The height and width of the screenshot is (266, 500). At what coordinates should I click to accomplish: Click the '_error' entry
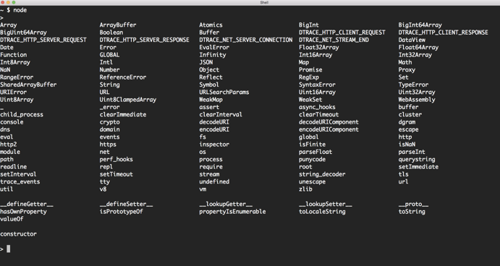pyautogui.click(x=109, y=107)
